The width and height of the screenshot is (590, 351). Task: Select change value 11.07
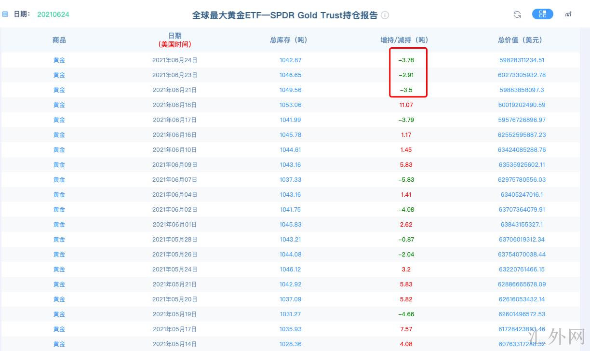click(x=406, y=105)
